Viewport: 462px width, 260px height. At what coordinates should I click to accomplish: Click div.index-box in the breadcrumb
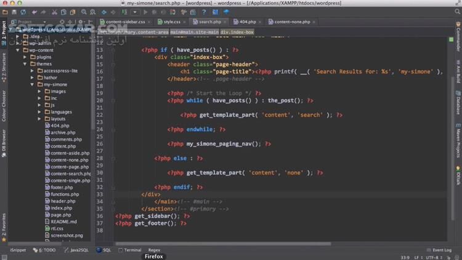coord(237,32)
